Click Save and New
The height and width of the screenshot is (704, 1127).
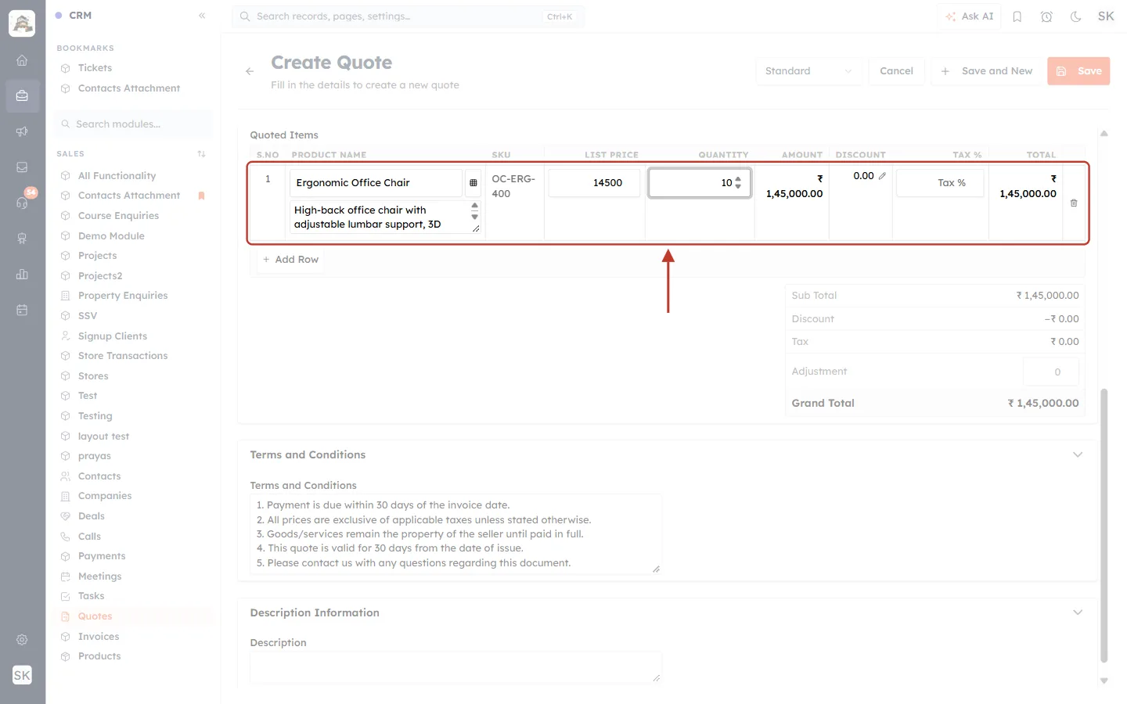point(987,71)
